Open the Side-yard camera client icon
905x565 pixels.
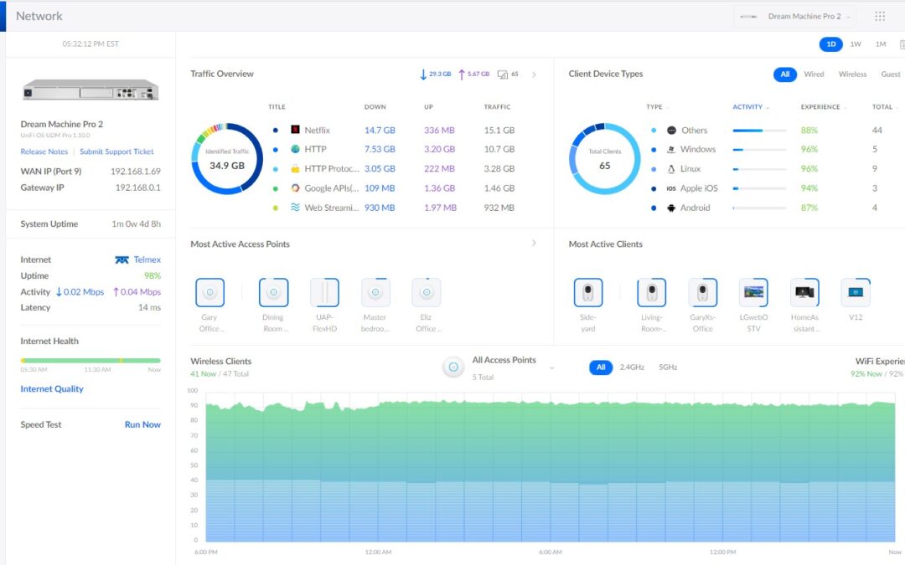pos(588,293)
